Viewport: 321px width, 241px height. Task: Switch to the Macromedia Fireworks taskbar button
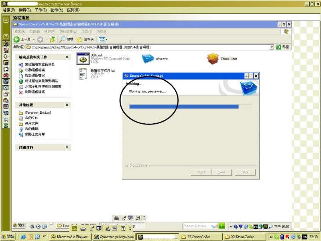tap(71, 237)
